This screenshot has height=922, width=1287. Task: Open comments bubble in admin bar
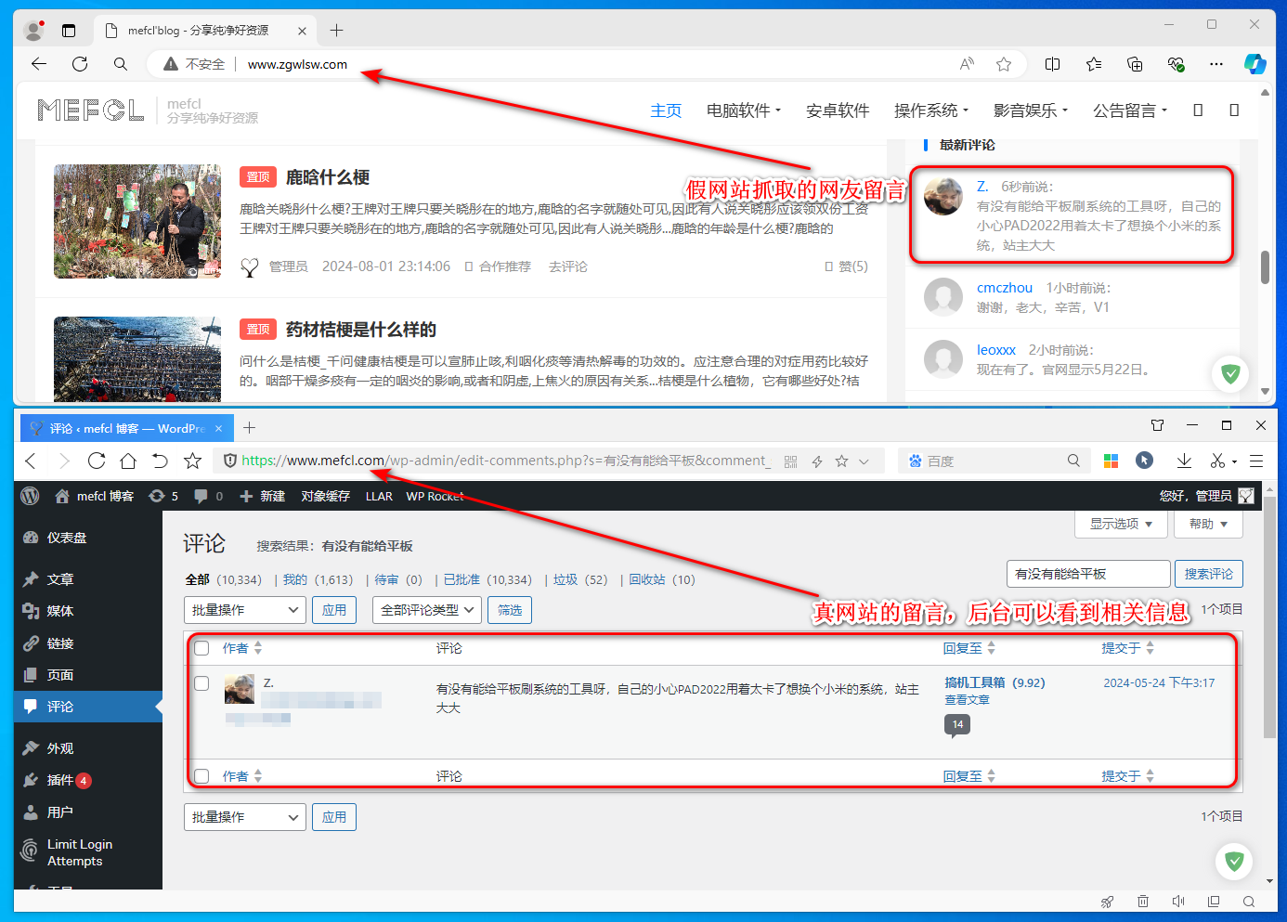(208, 496)
